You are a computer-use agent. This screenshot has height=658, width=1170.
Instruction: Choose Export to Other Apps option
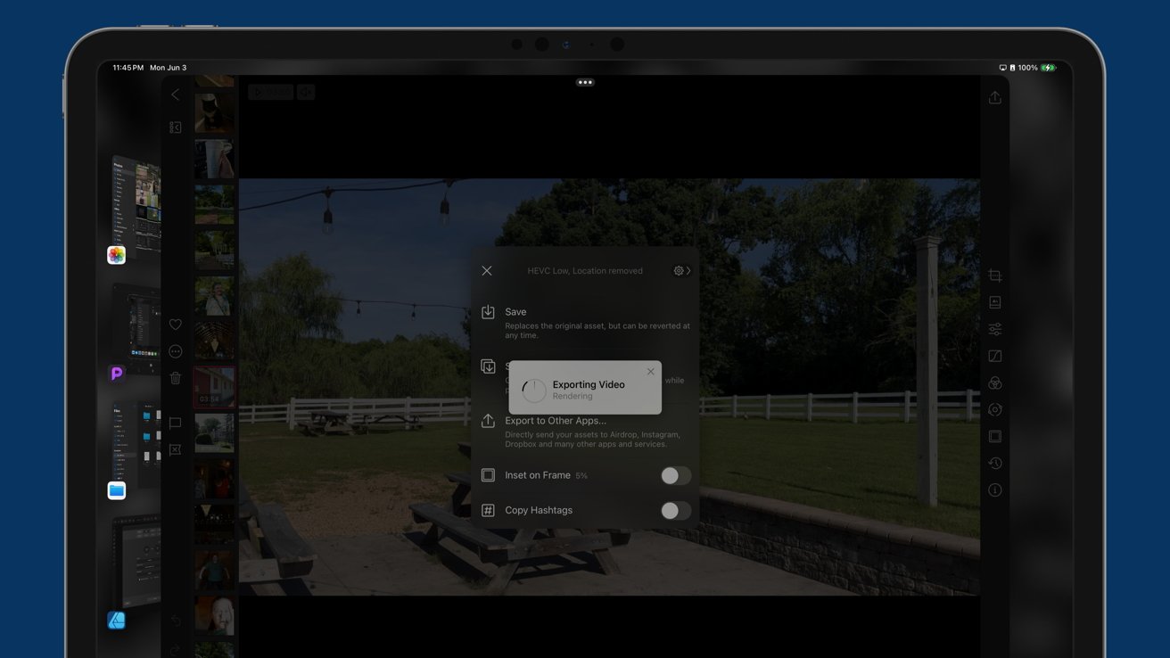click(x=585, y=432)
